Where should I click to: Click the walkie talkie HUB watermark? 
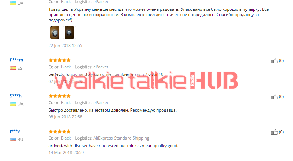click(x=146, y=80)
